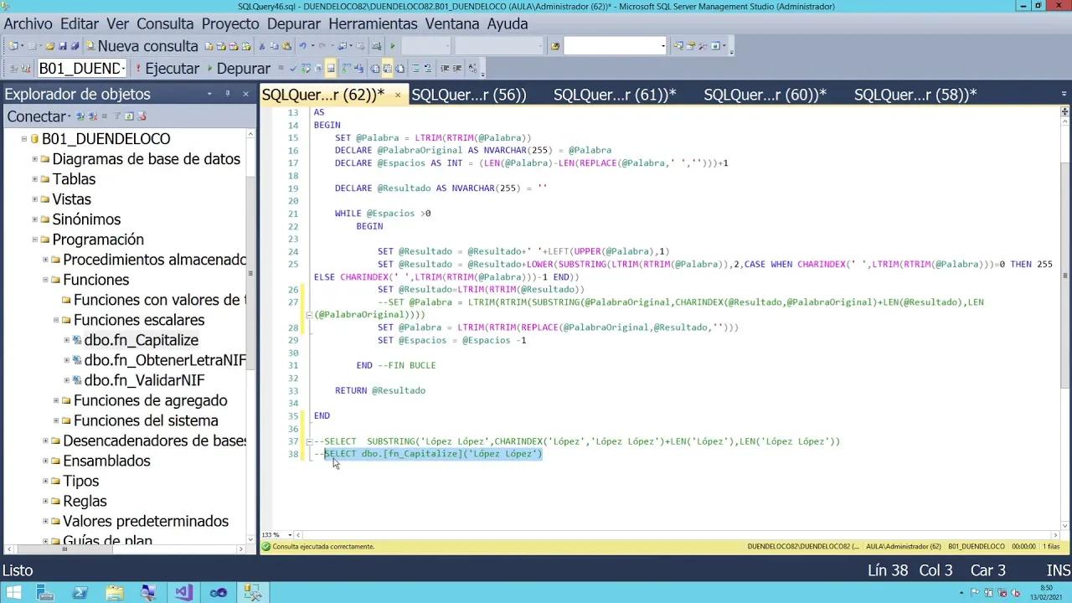Expand the Vistas node
The height and width of the screenshot is (603, 1072).
tap(35, 199)
